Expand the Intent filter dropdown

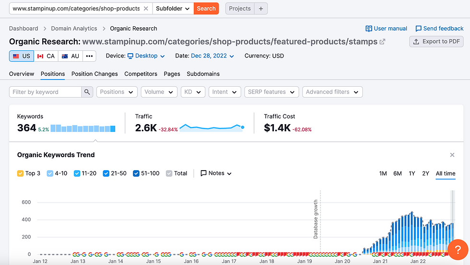point(225,92)
